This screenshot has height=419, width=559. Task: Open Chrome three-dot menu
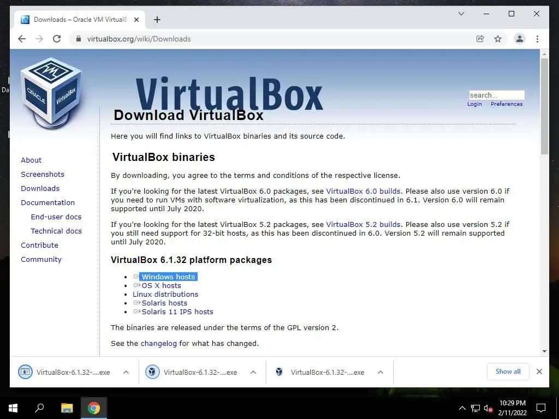tap(537, 39)
